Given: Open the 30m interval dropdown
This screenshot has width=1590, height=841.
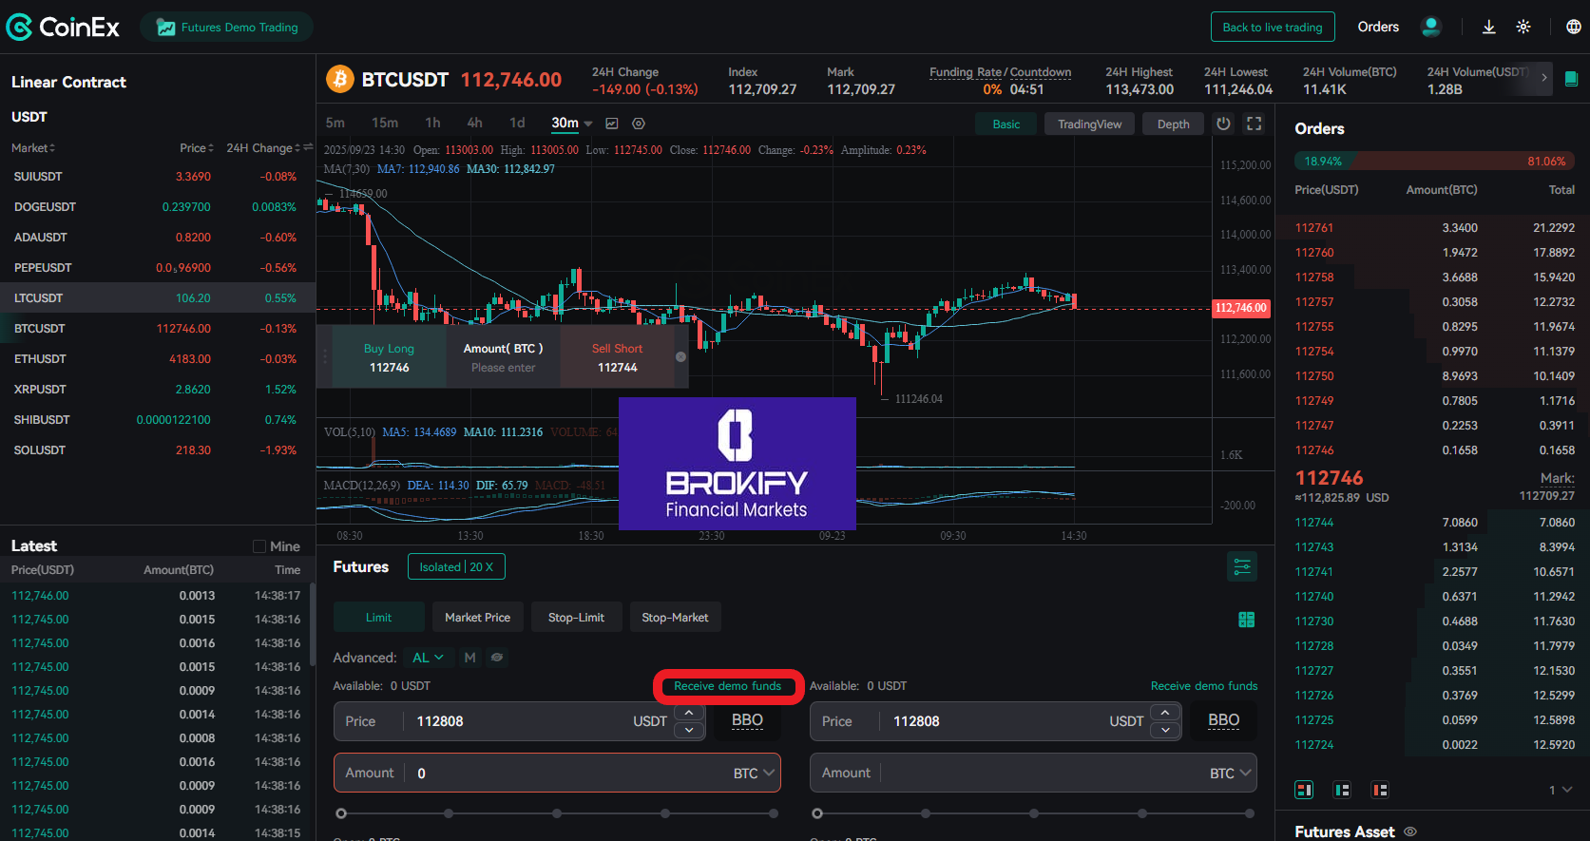Looking at the screenshot, I should 572,124.
